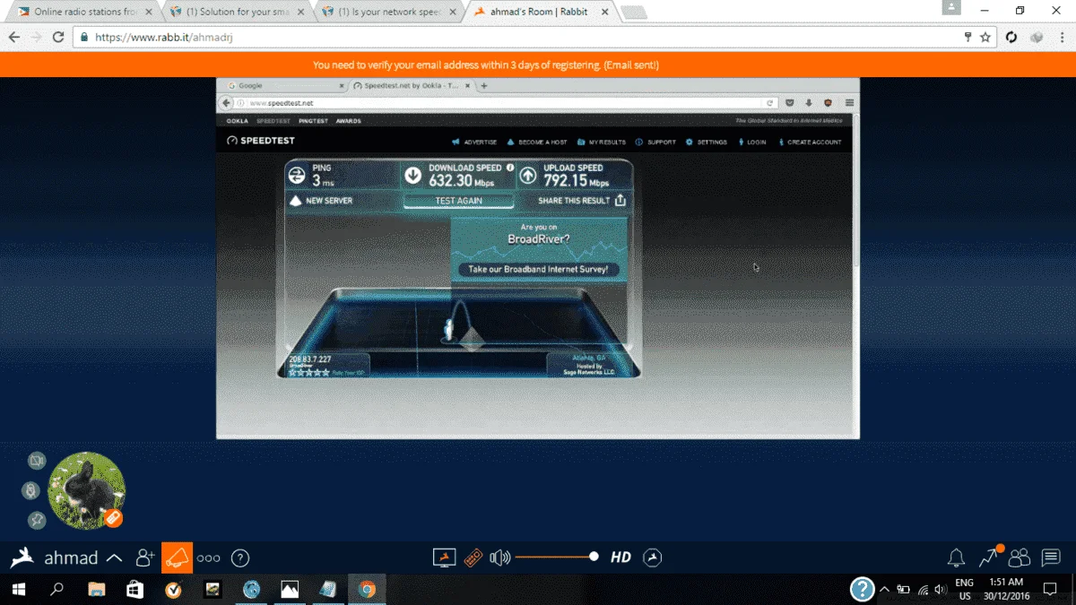Reload the Chrome page

(x=58, y=38)
